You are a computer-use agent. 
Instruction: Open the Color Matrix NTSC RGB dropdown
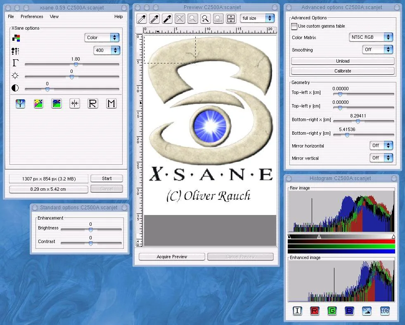(x=371, y=37)
